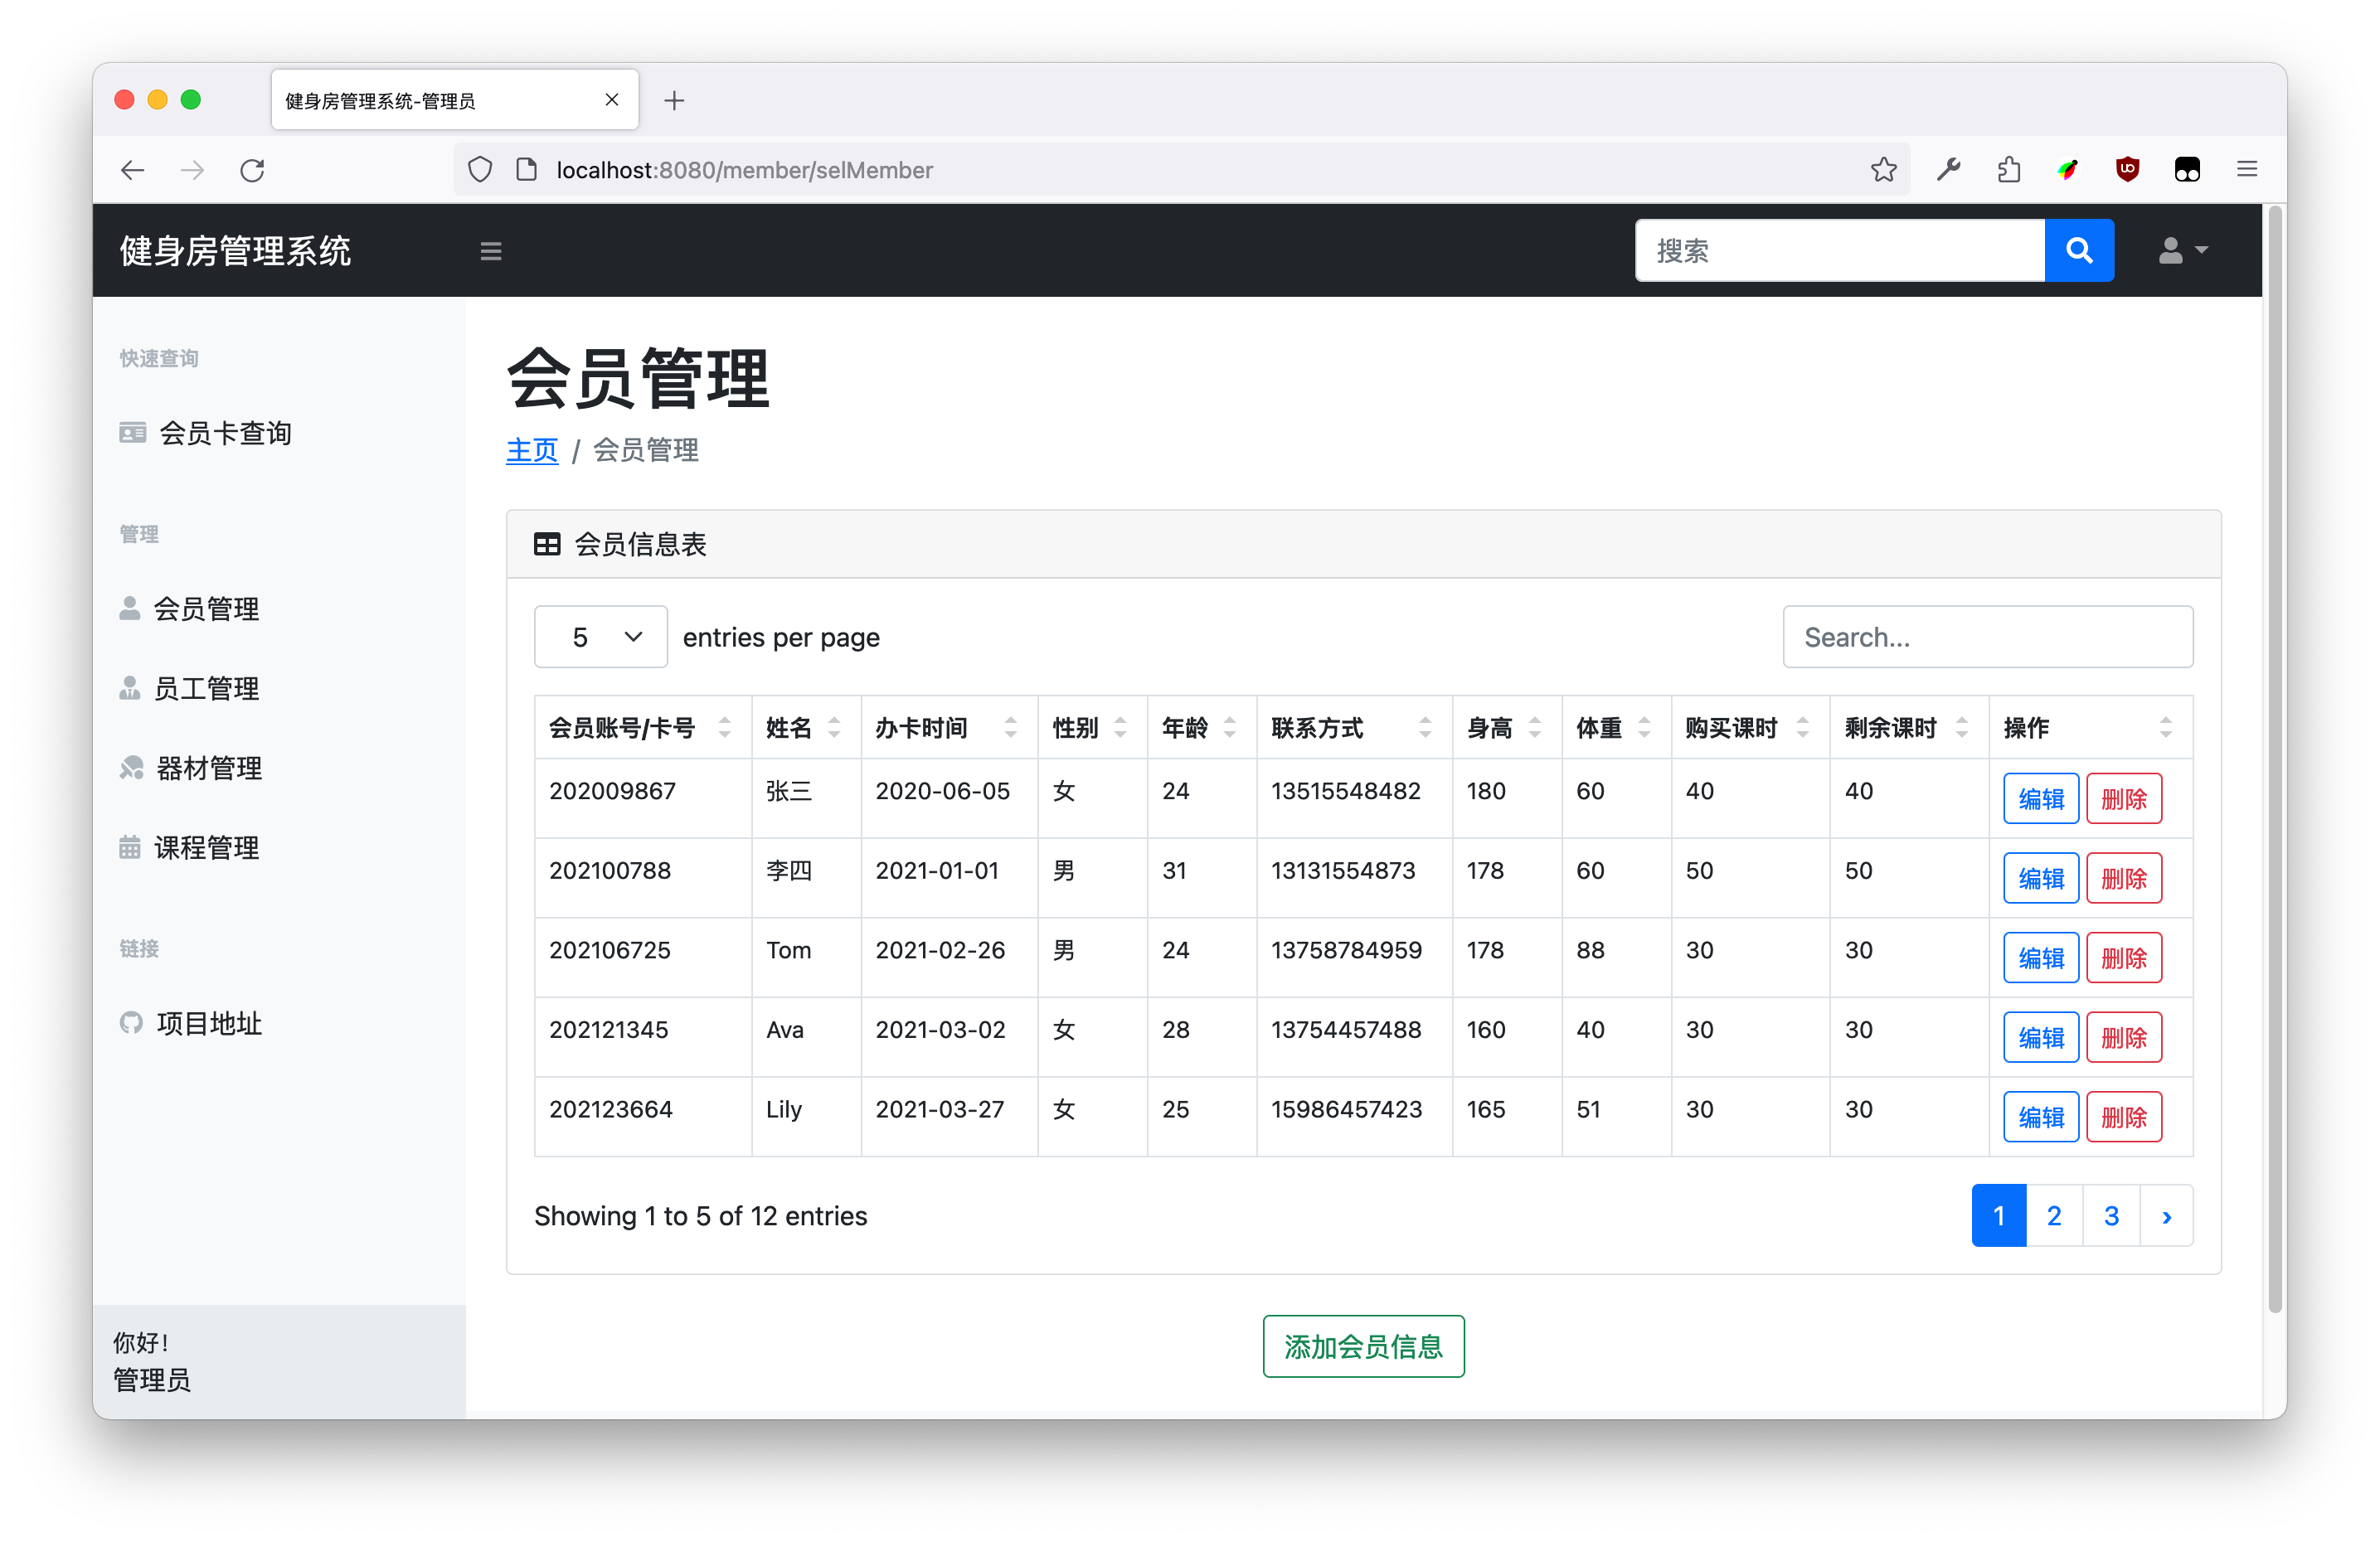Click the page vertical scrollbar
The height and width of the screenshot is (1542, 2380).
[2274, 760]
